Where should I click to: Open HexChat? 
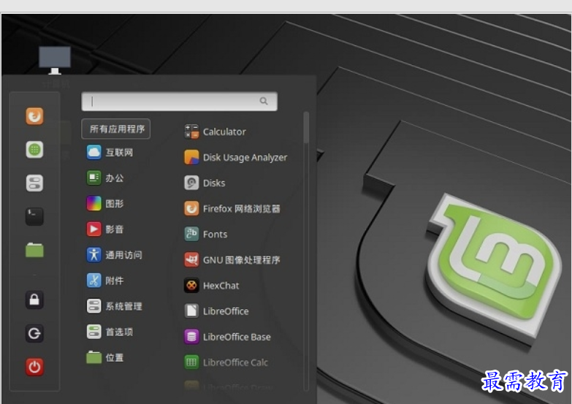pyautogui.click(x=212, y=286)
